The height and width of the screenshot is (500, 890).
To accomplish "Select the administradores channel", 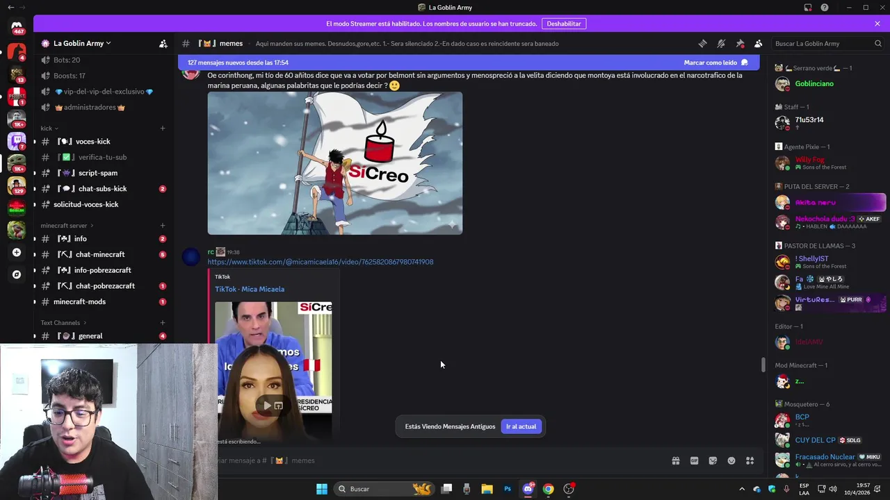I will click(103, 108).
